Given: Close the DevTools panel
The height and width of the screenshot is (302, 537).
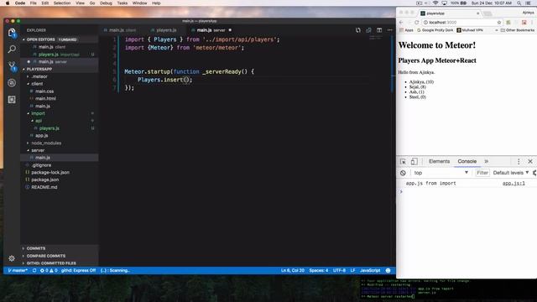Looking at the screenshot, I should pos(530,161).
